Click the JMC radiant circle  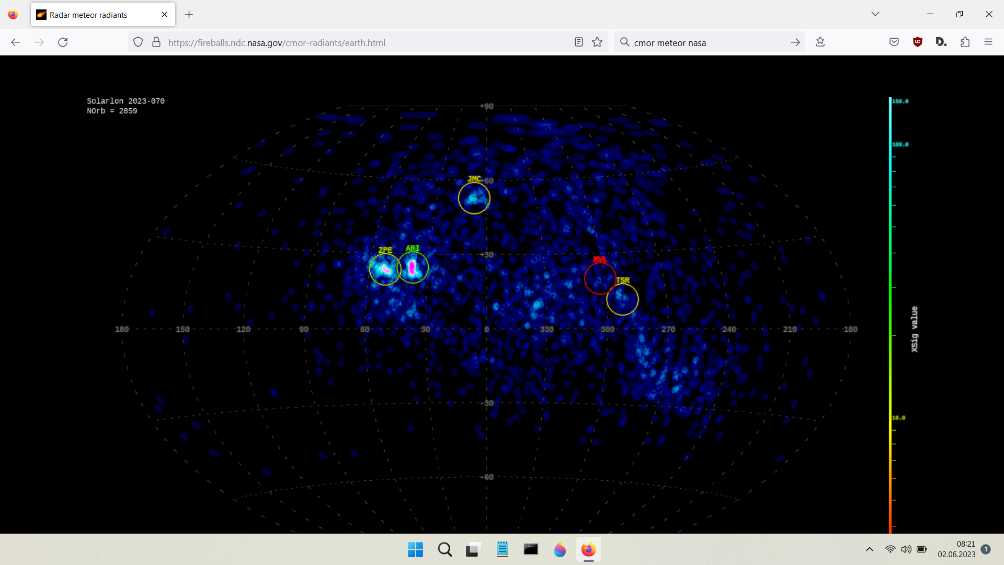click(x=474, y=198)
